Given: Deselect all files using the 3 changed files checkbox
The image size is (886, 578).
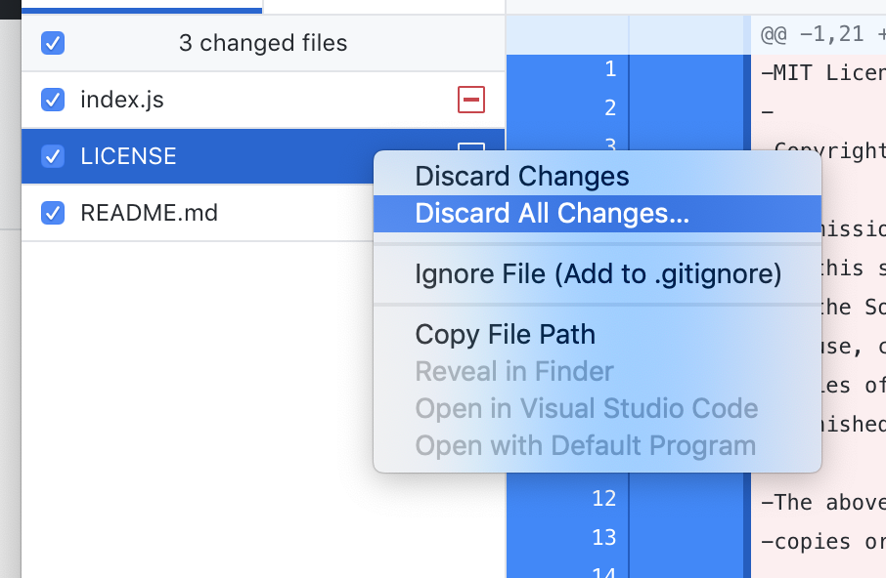Looking at the screenshot, I should point(53,43).
